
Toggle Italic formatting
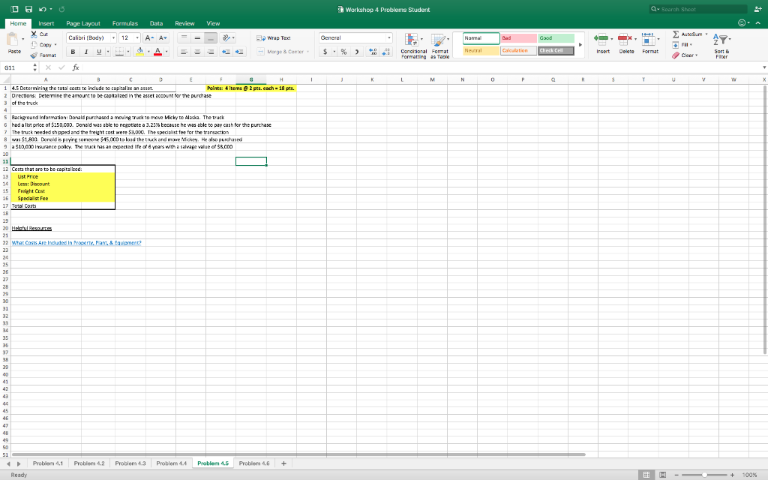pyautogui.click(x=86, y=52)
